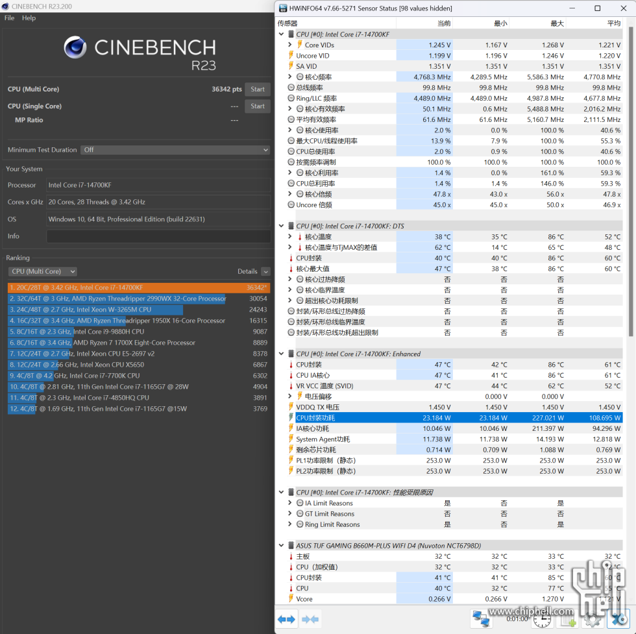Click the Cinebench sphere logo

pos(75,47)
